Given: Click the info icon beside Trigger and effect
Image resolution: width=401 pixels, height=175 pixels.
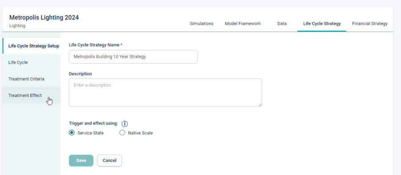Looking at the screenshot, I should 125,124.
